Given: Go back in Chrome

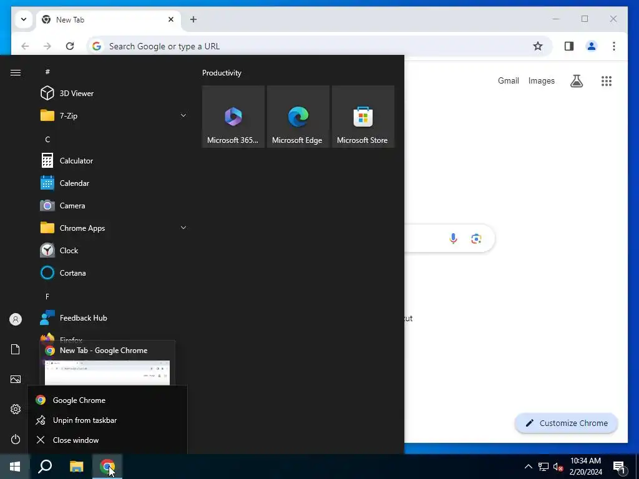Looking at the screenshot, I should pyautogui.click(x=25, y=46).
